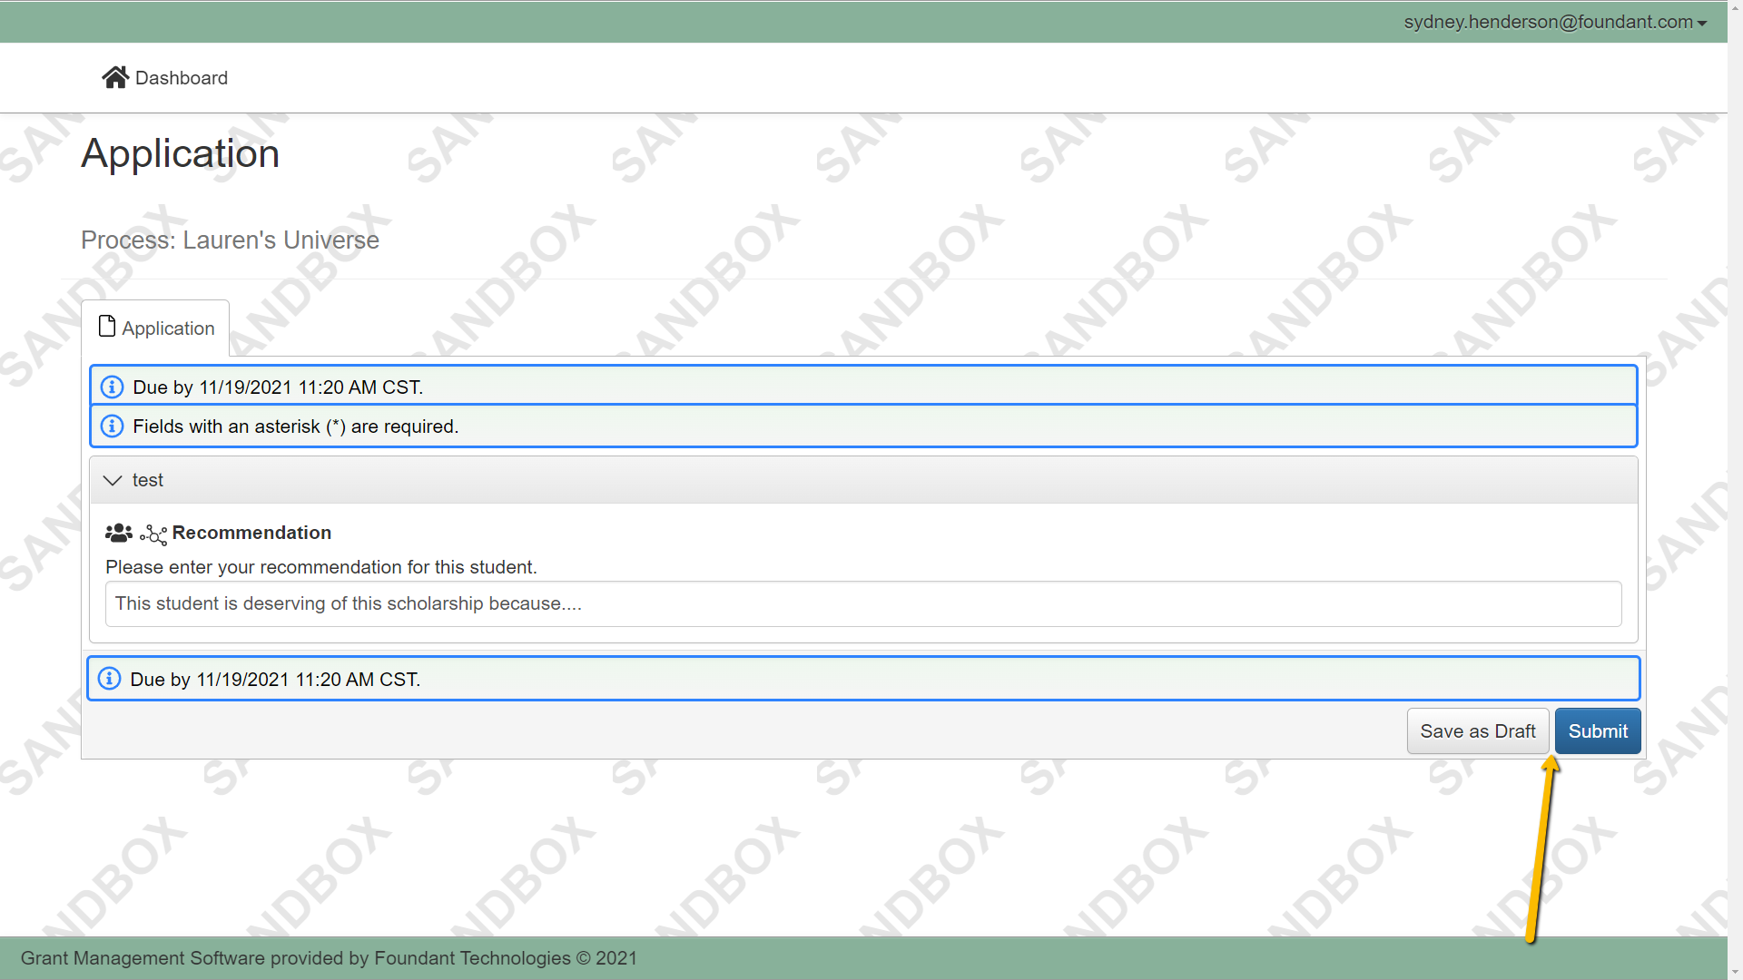Viewport: 1743px width, 980px height.
Task: Collapse the test section chevron
Action: (x=113, y=480)
